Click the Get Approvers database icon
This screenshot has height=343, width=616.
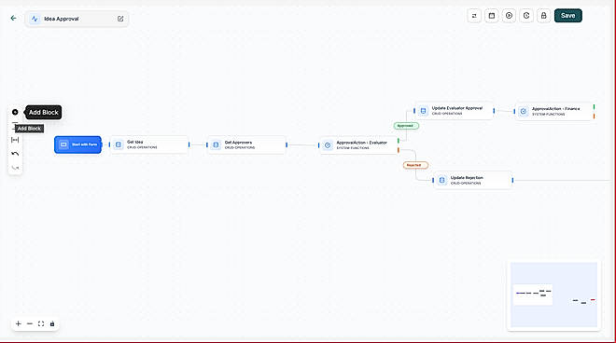[x=216, y=145]
